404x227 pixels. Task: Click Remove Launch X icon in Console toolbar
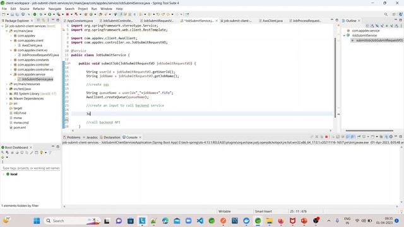click(x=317, y=137)
